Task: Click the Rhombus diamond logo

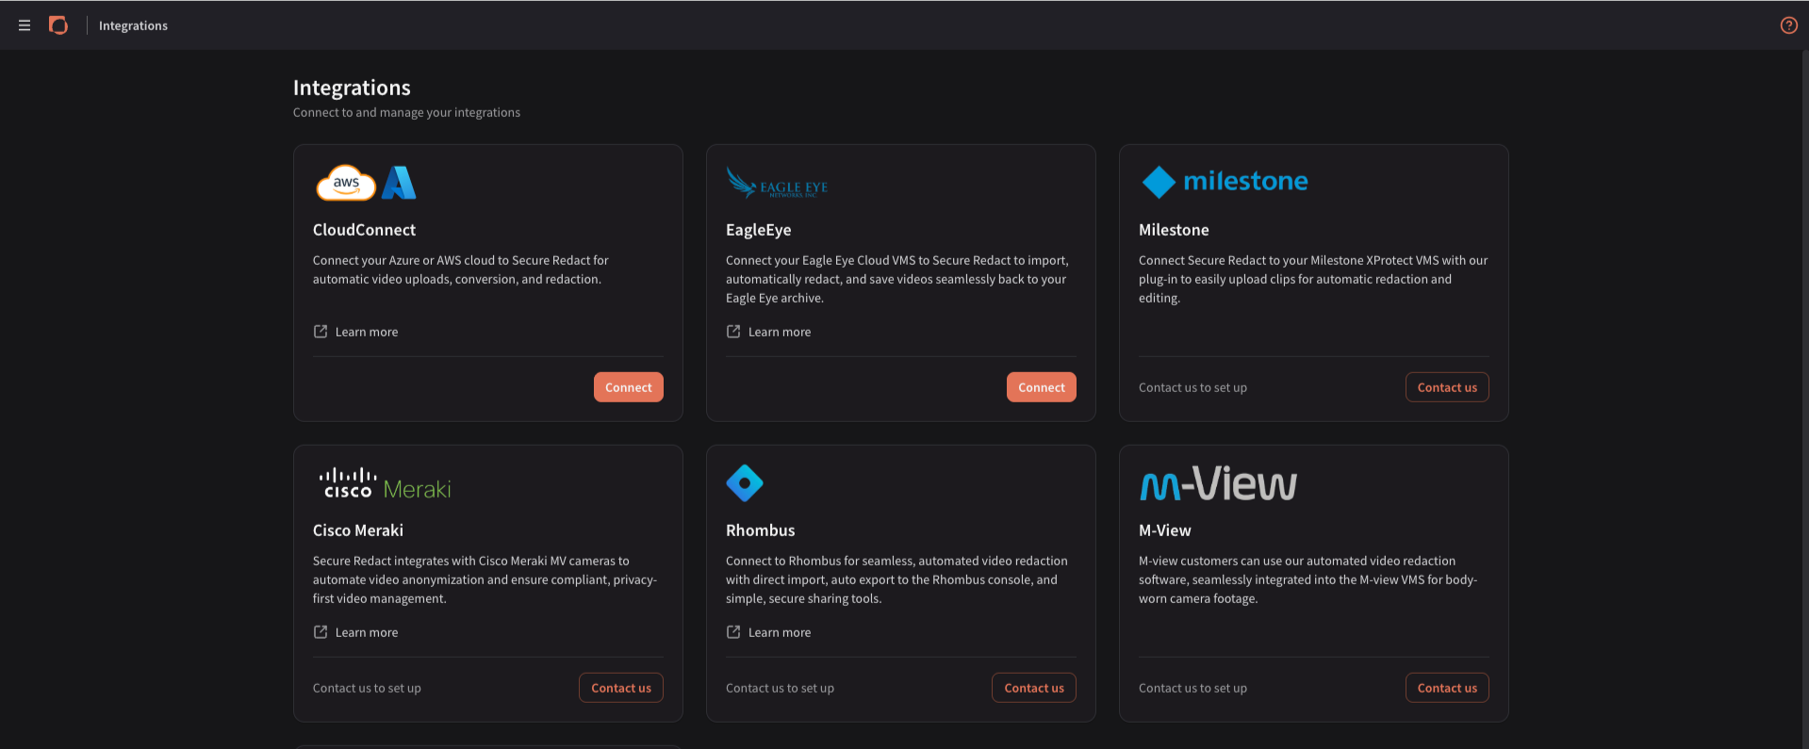Action: pos(745,483)
